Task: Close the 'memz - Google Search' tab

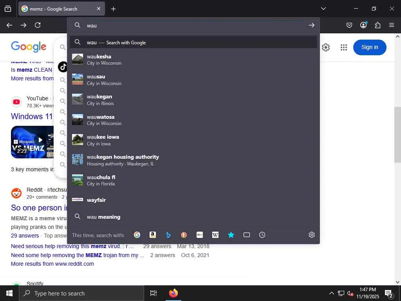Action: pos(99,9)
